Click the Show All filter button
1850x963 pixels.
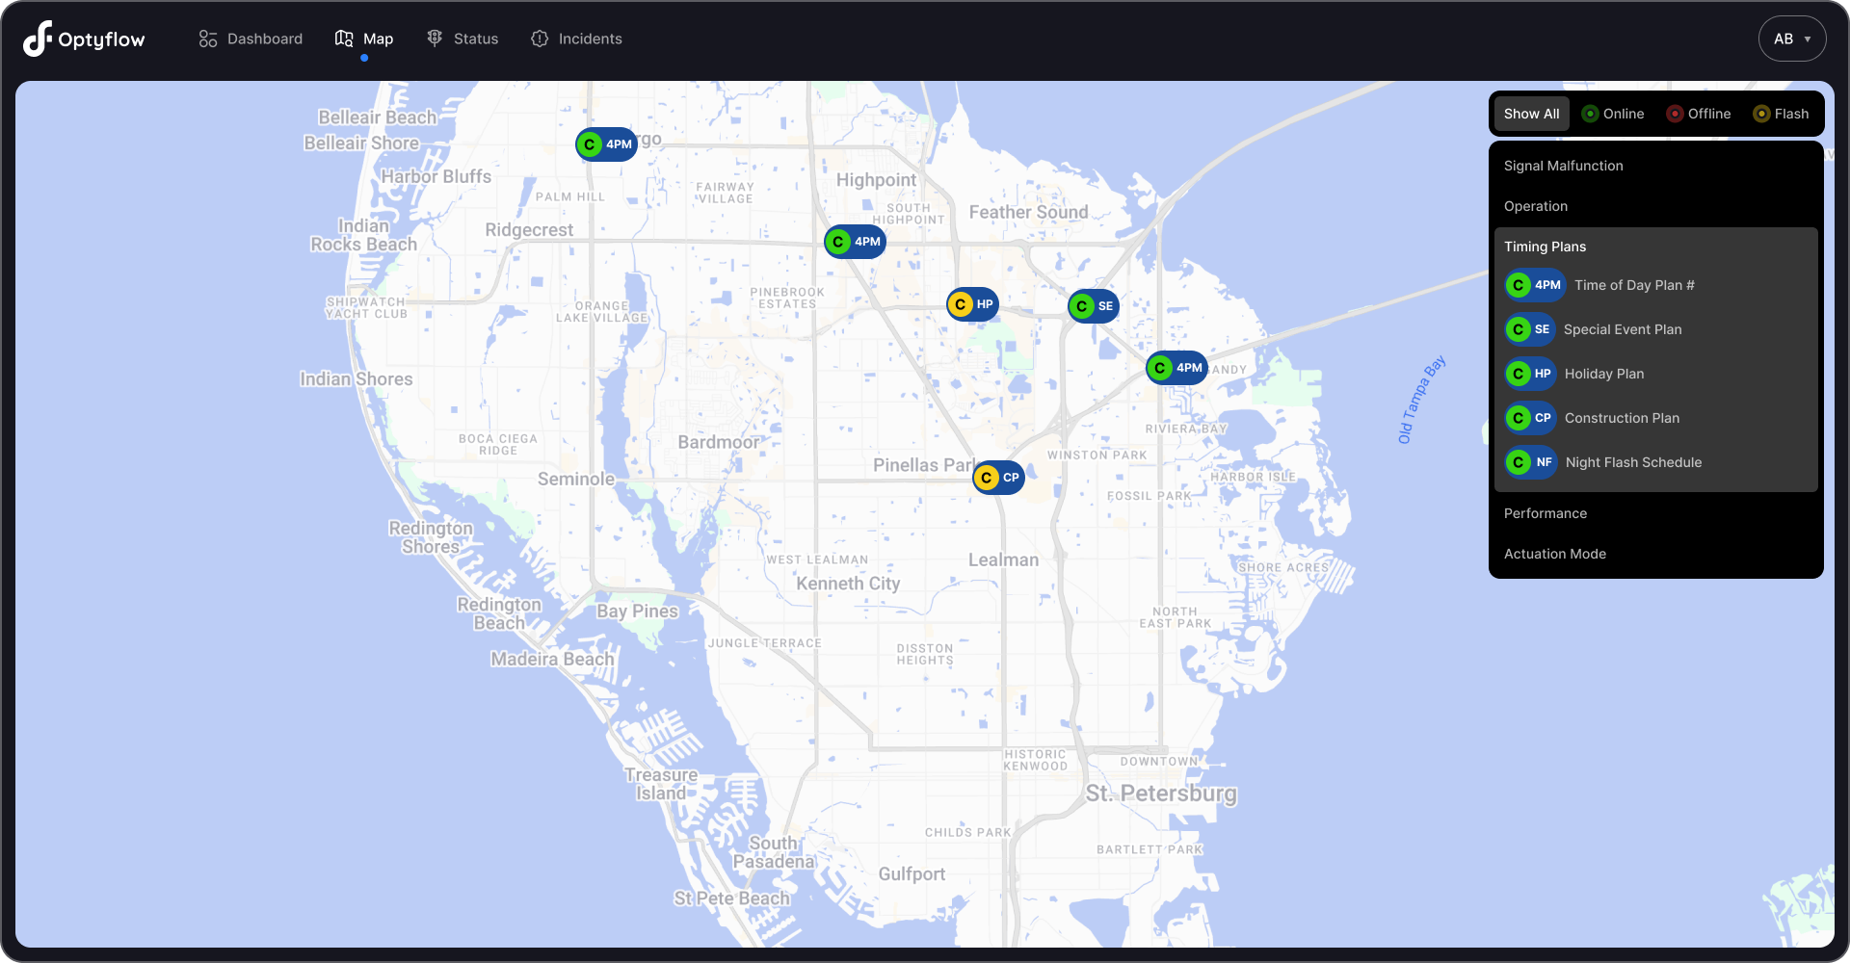click(x=1531, y=114)
